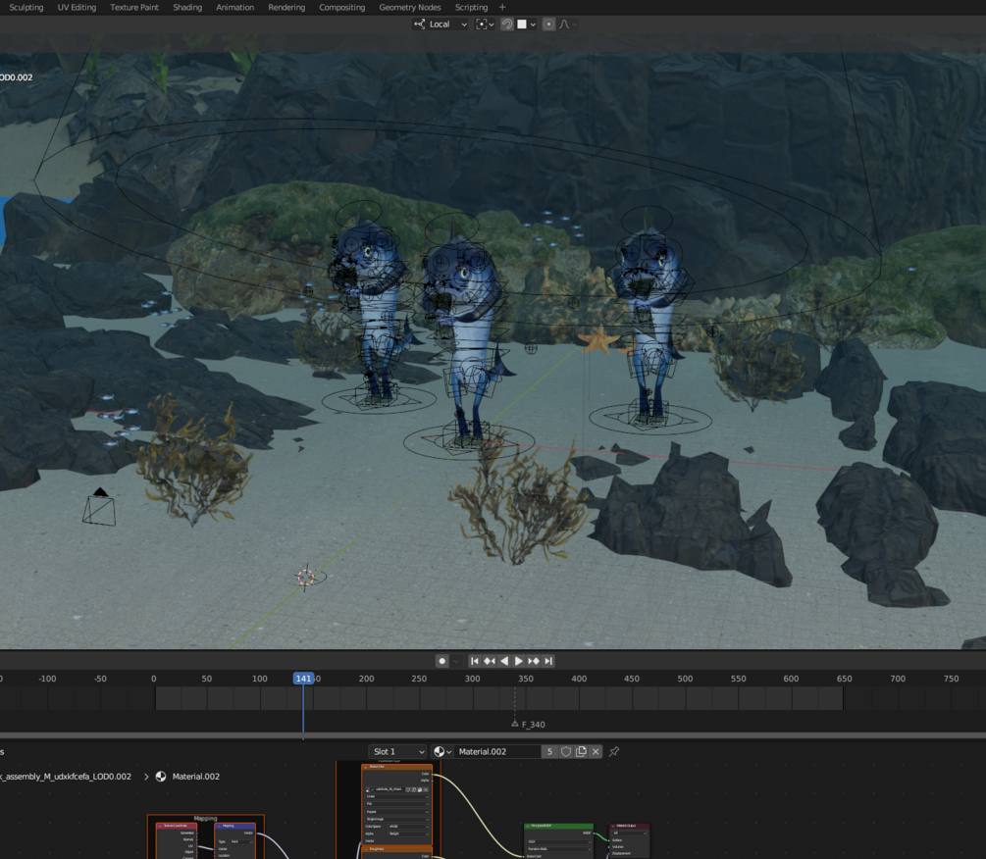Viewport: 986px width, 859px height.
Task: Select Material.002 in the breadcrumb path
Action: point(195,777)
